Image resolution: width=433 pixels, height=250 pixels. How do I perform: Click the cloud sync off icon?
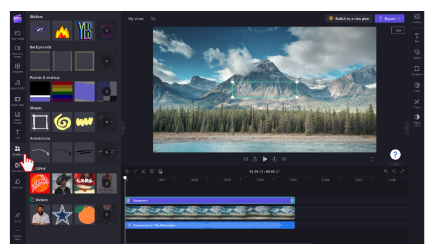[x=153, y=18]
